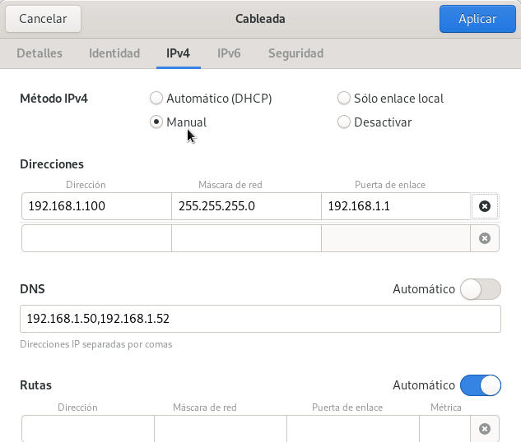Open the Detalles tab

(x=40, y=53)
